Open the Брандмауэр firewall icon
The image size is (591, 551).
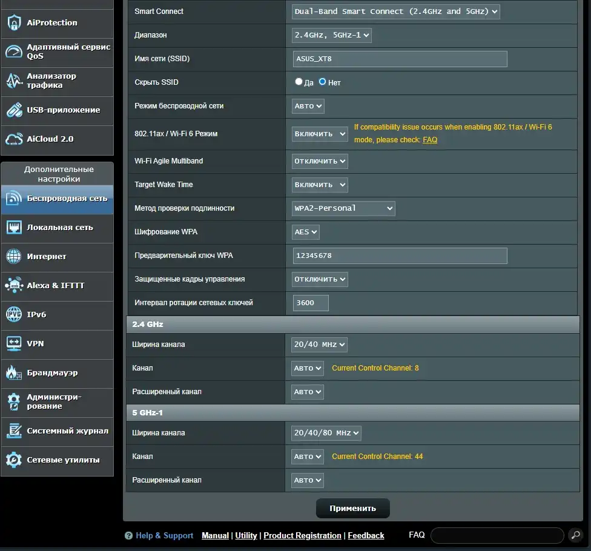[x=14, y=373]
